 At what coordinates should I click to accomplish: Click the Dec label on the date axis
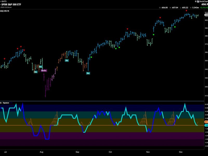181,152
